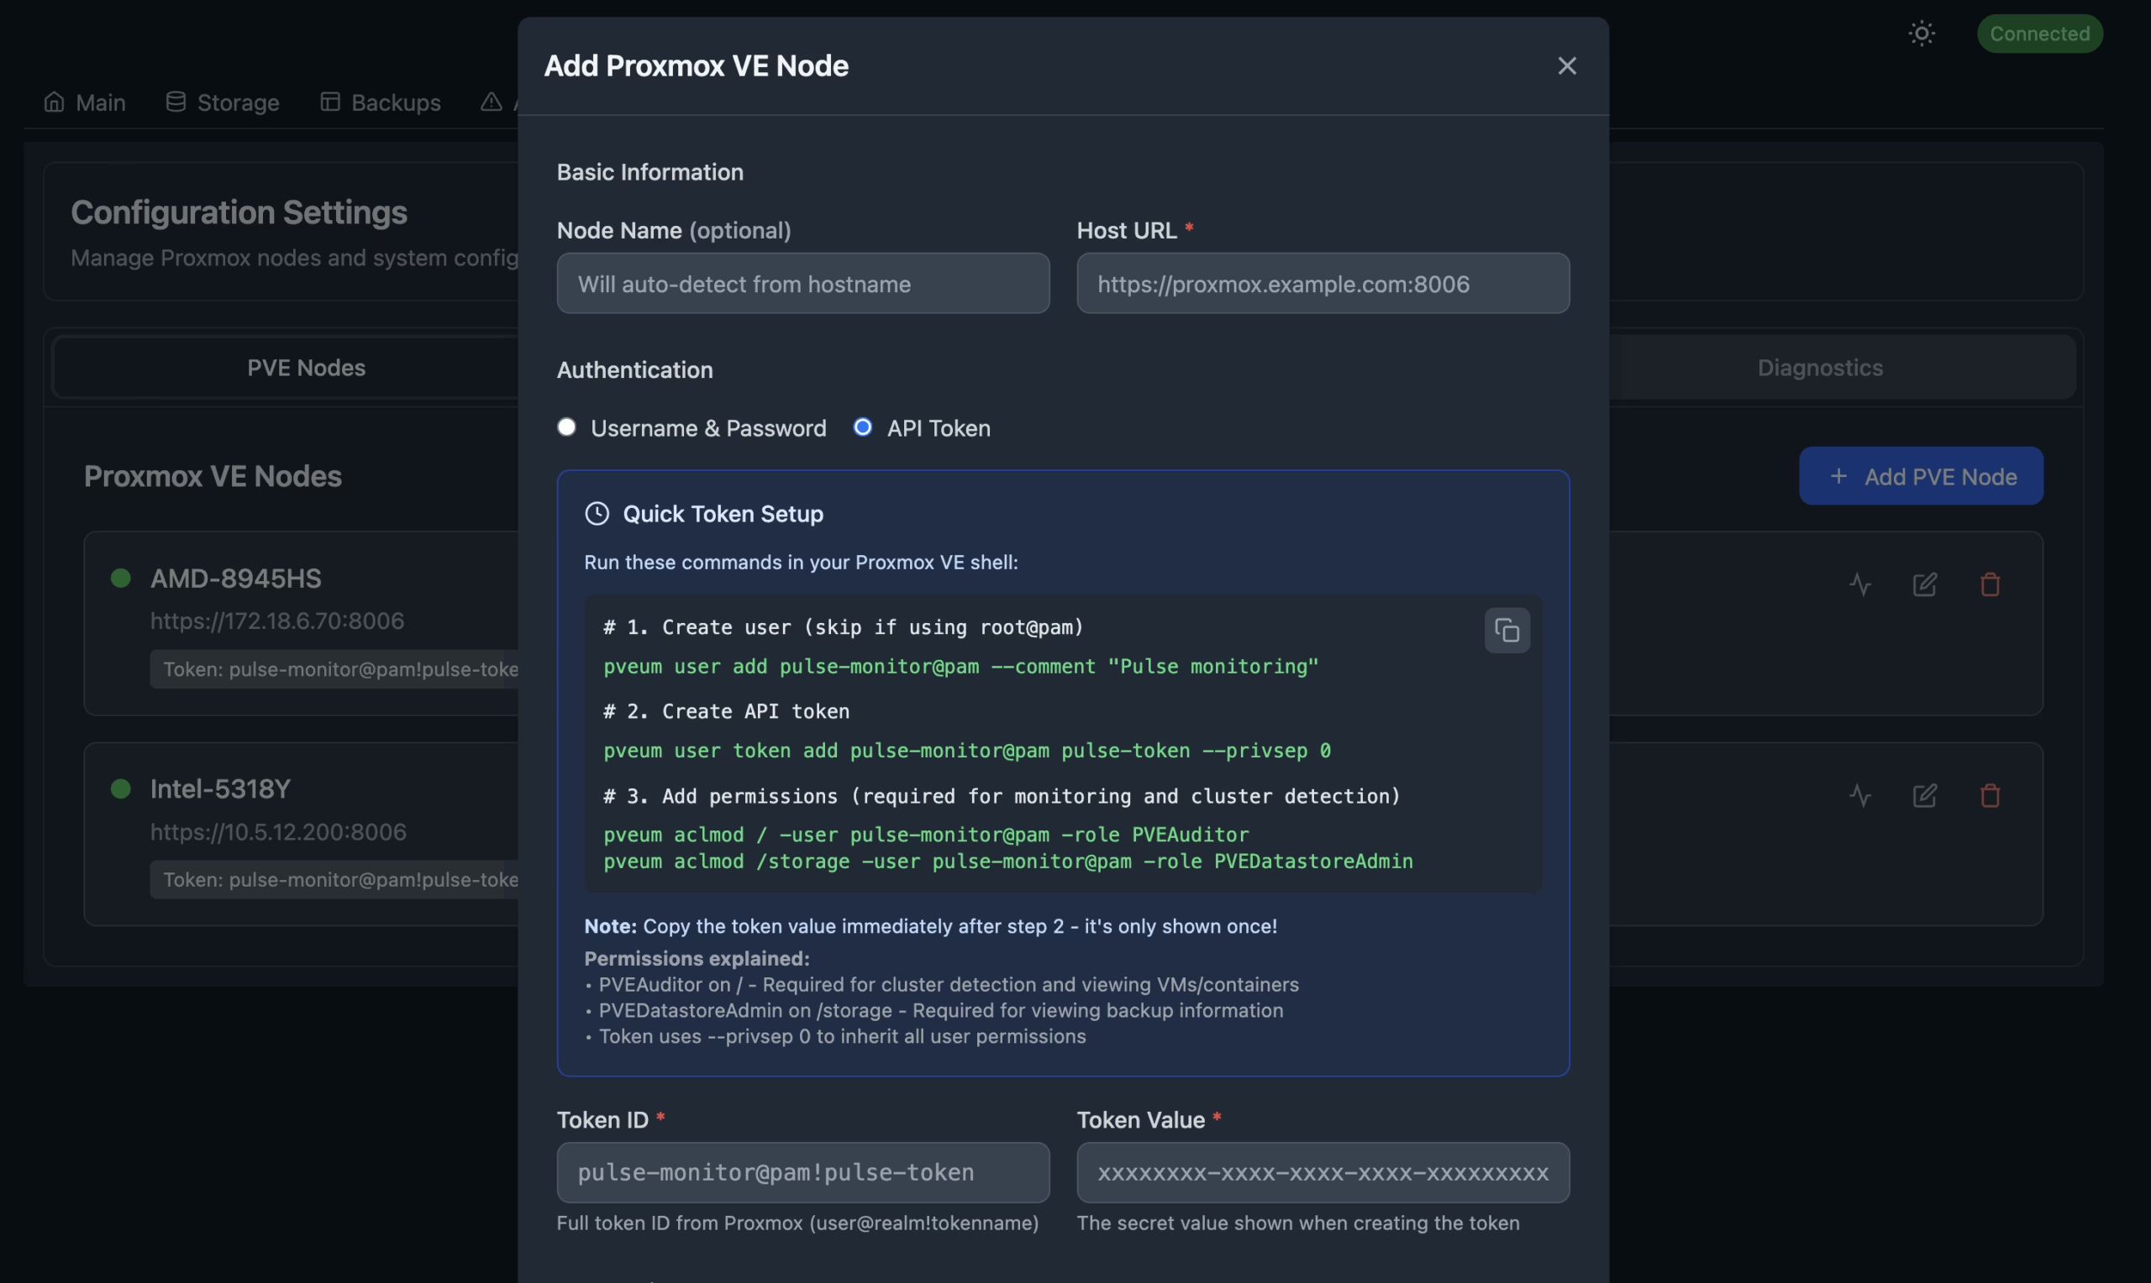This screenshot has width=2151, height=1283.
Task: Edit the Intel-5318Y node
Action: 1924,795
